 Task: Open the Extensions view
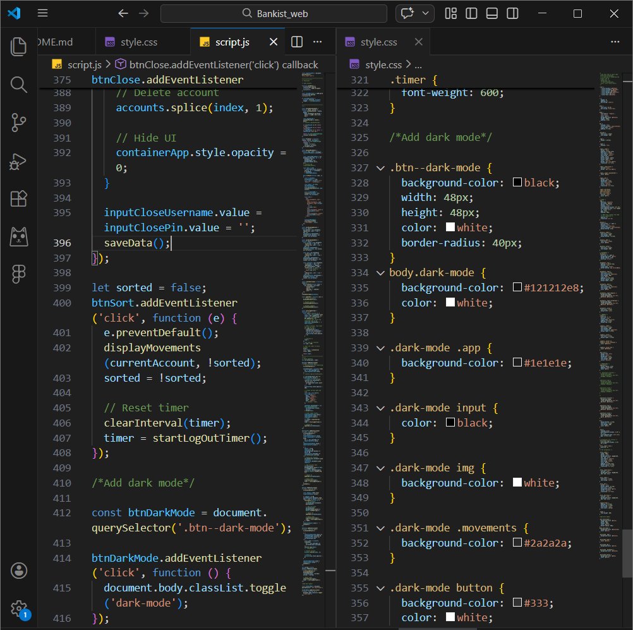(19, 199)
